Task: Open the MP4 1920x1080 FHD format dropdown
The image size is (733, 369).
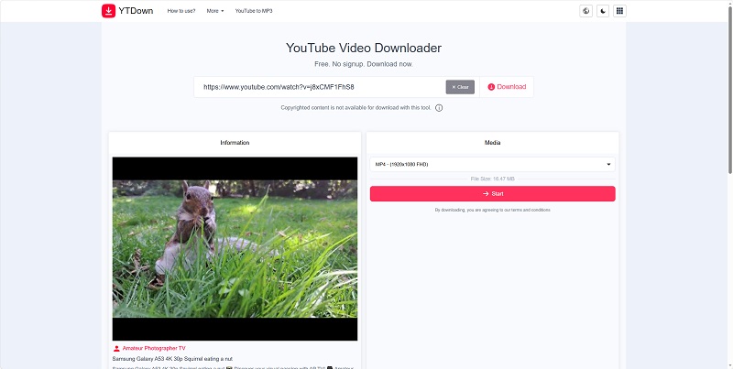Action: [492, 165]
